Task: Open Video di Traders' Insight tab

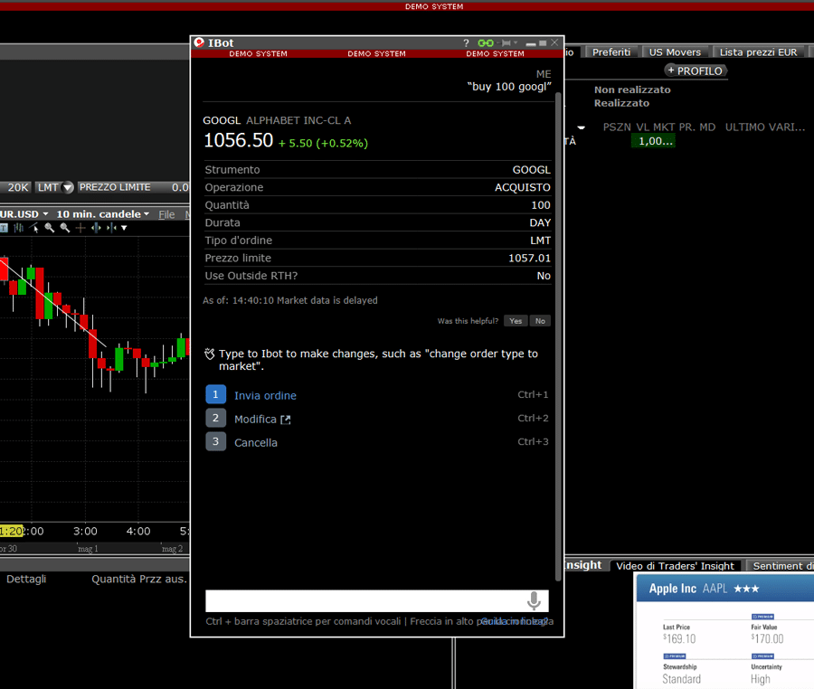Action: (x=675, y=565)
